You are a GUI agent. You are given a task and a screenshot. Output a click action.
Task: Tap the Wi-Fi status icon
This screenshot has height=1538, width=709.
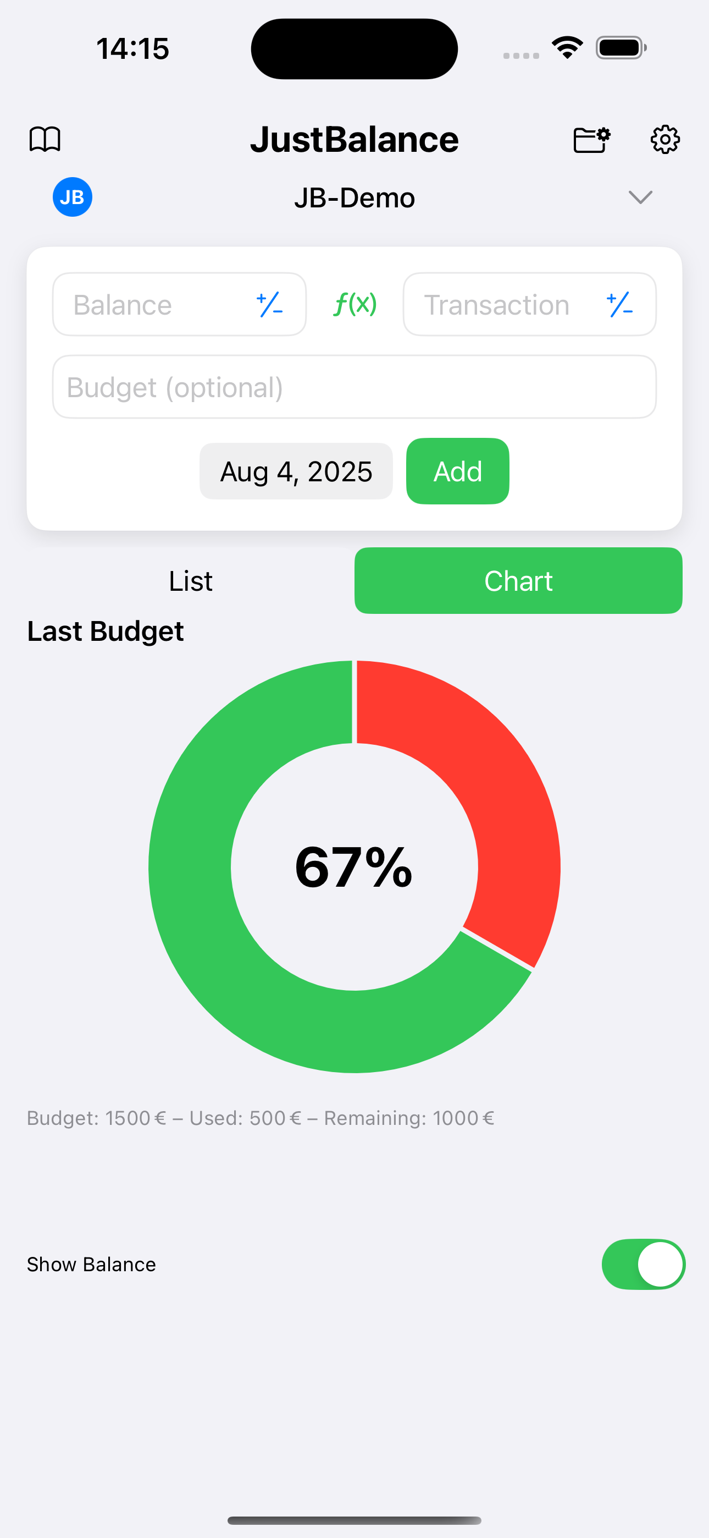tap(567, 48)
